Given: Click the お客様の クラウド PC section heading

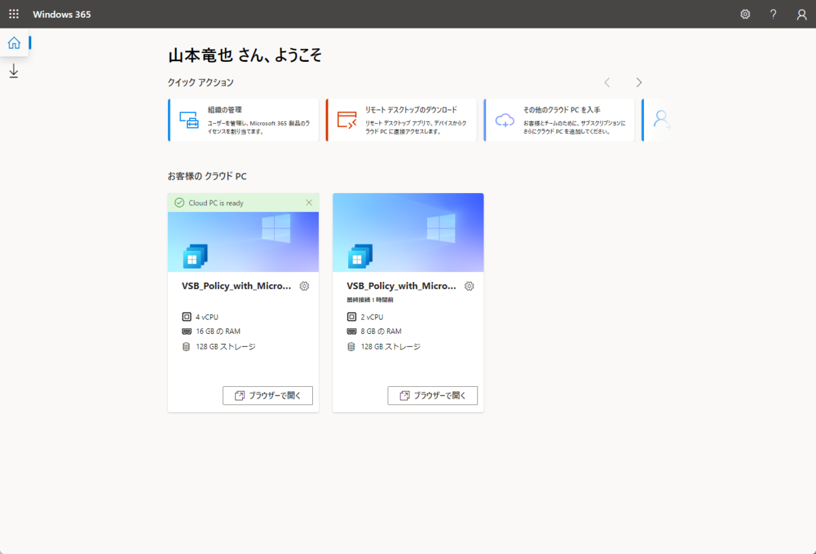Looking at the screenshot, I should pos(207,177).
